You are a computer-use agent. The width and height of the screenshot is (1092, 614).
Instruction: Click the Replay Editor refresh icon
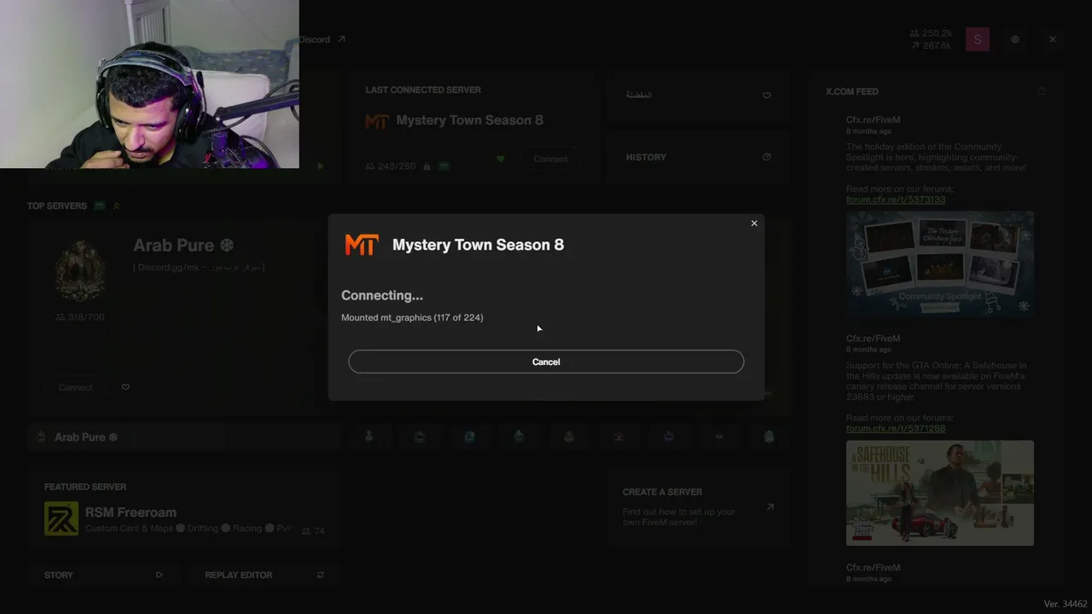(321, 575)
